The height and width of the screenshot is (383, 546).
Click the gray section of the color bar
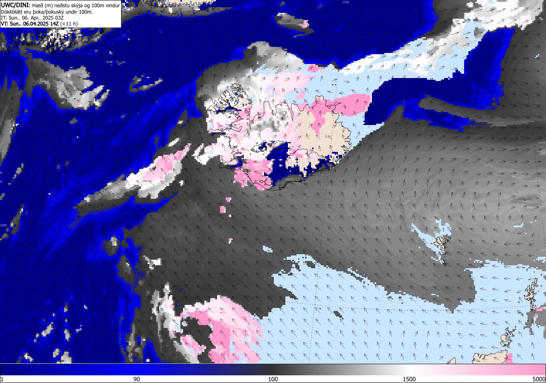pyautogui.click(x=324, y=369)
